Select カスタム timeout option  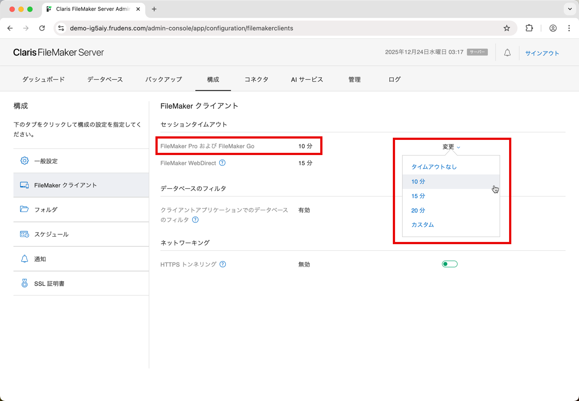[x=451, y=225]
